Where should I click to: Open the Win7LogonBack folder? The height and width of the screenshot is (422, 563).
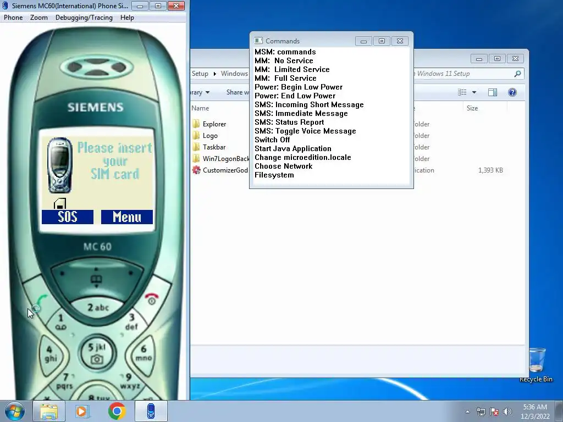pos(220,159)
